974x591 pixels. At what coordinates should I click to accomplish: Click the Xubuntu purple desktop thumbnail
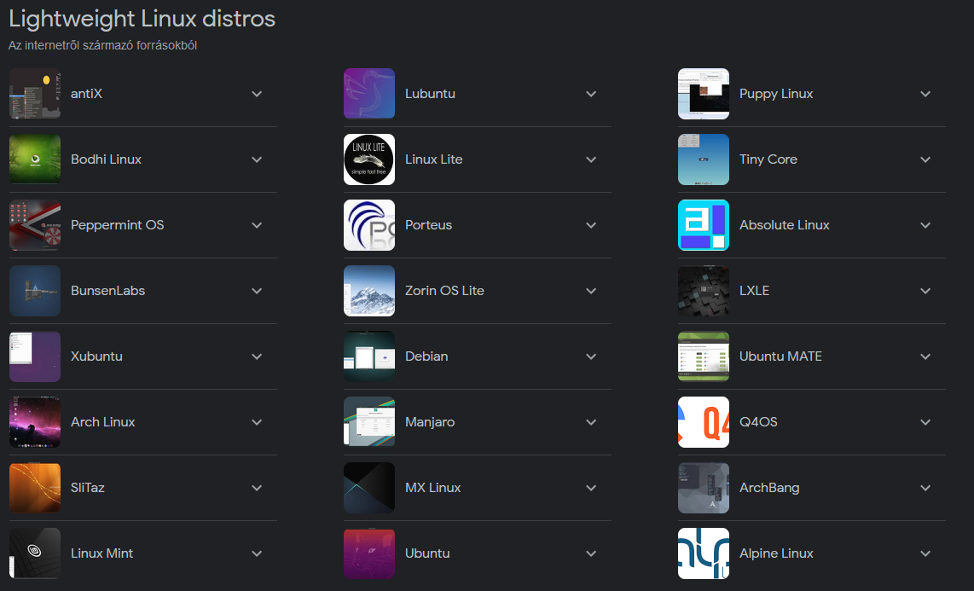(35, 357)
